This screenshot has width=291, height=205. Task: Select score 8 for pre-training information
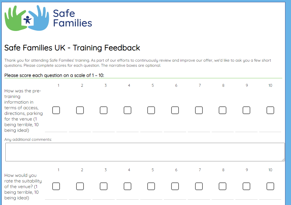(222, 110)
